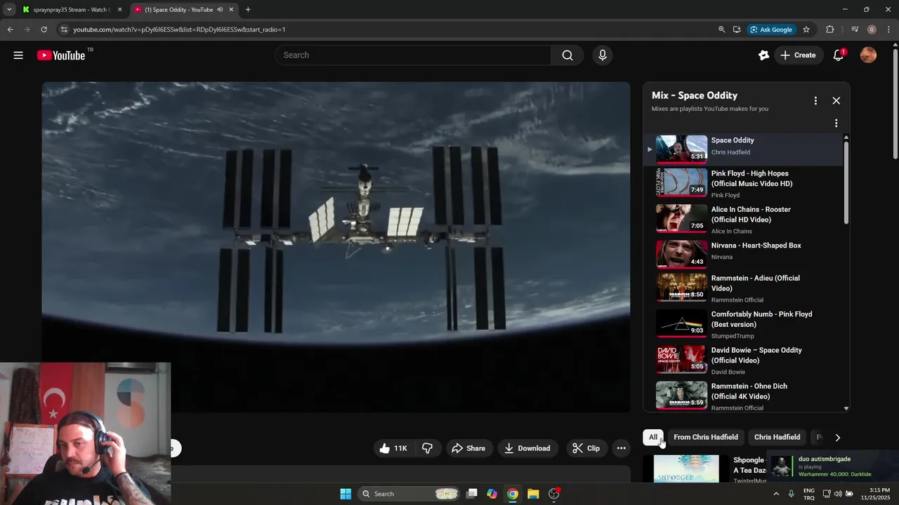This screenshot has height=505, width=899.
Task: Like the video with 11K likes
Action: [393, 448]
